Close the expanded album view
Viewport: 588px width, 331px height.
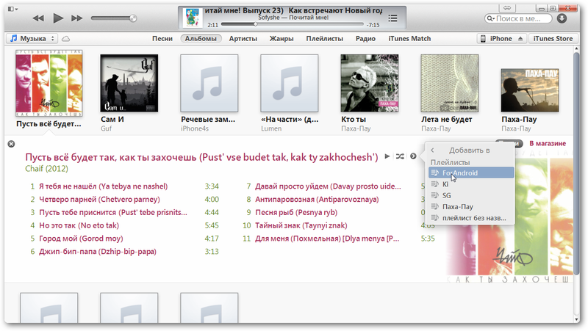[11, 144]
